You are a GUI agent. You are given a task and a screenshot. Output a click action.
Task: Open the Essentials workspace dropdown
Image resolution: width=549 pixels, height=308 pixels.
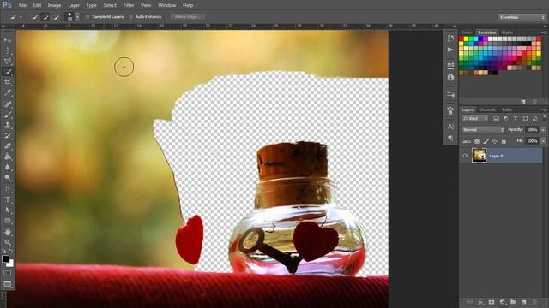(522, 17)
